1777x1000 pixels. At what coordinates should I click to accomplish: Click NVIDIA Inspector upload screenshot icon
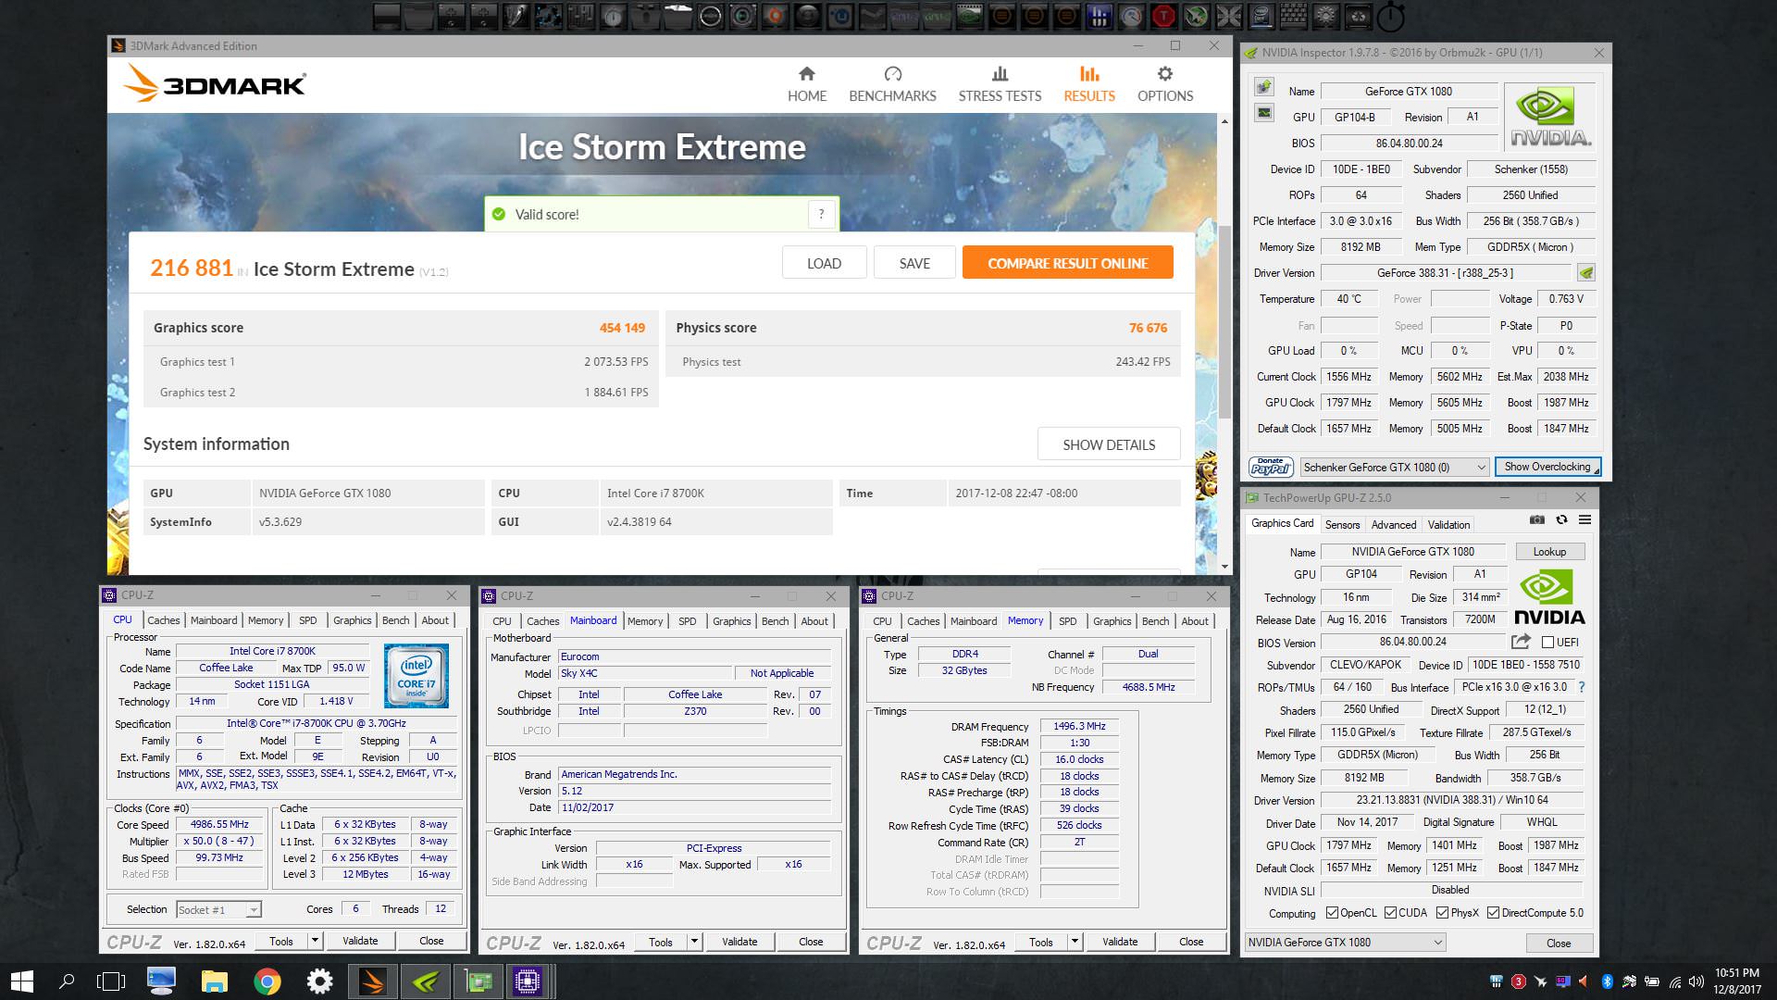tap(1263, 87)
